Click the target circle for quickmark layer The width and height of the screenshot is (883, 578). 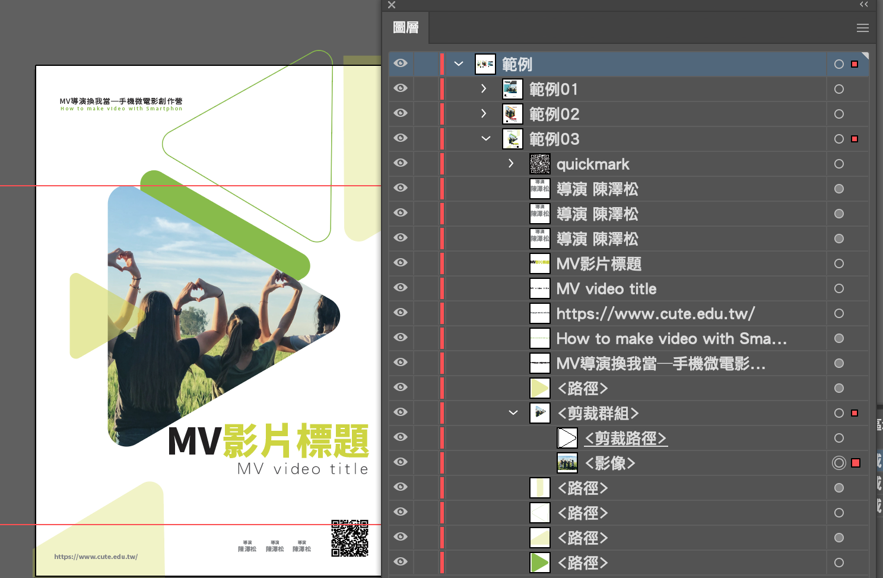(838, 164)
